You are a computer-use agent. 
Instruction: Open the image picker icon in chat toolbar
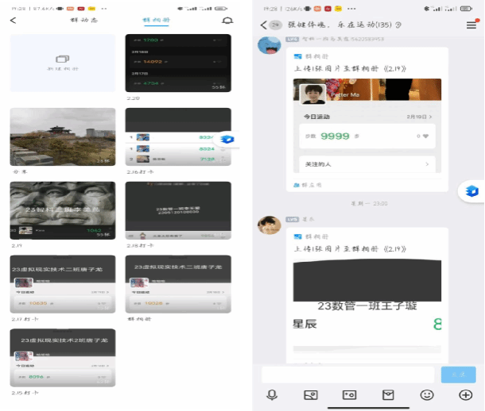click(311, 394)
